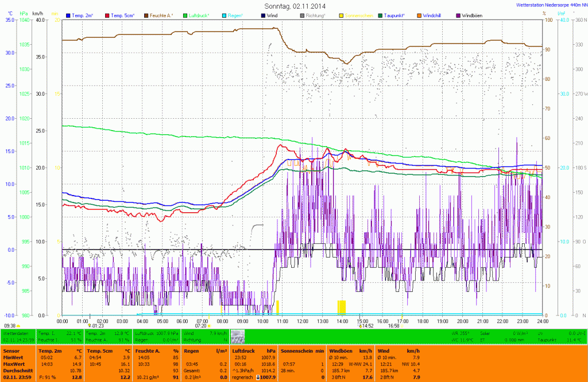The image size is (588, 382).
Task: Select the orange Windchill legend square
Action: pyautogui.click(x=419, y=15)
